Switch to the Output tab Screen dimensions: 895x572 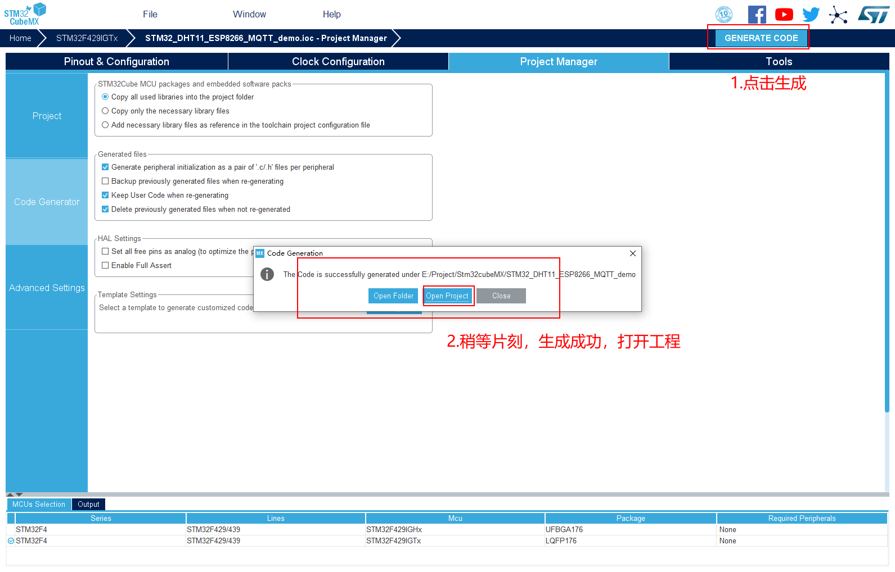(88, 505)
